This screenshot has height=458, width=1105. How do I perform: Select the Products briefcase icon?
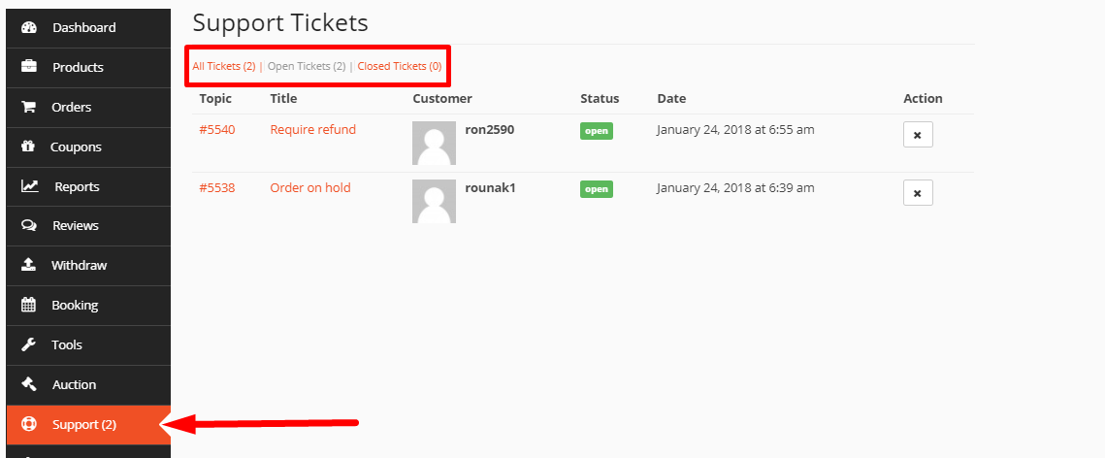tap(29, 67)
